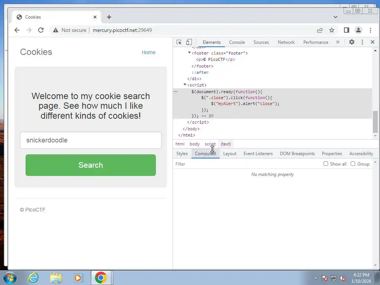The height and width of the screenshot is (285, 380).
Task: Close the Cookies tab
Action: pos(95,17)
